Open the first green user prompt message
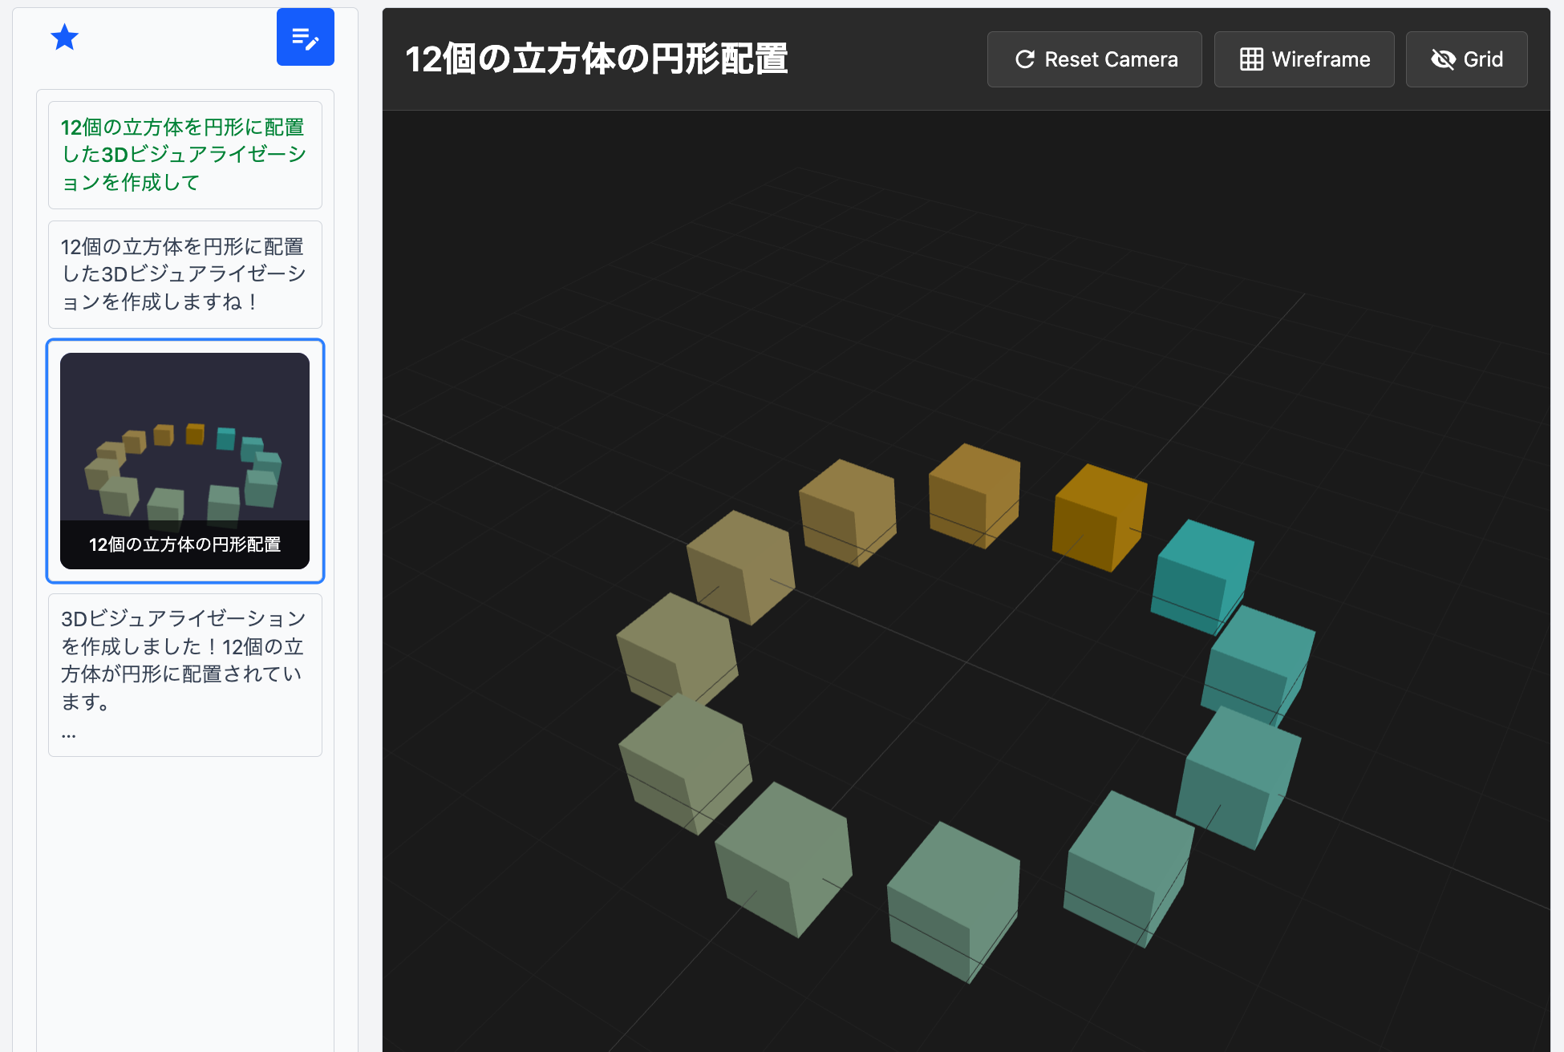 (x=184, y=155)
